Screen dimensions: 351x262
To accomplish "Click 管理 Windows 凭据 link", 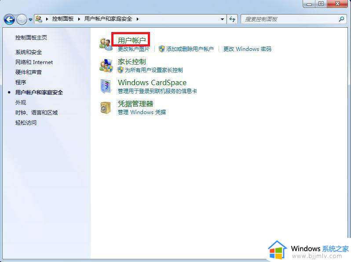I will point(142,112).
